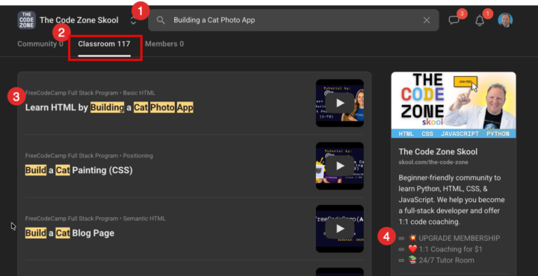Open Learn HTML by Building a Cat Photo App
The image size is (538, 276).
pyautogui.click(x=109, y=107)
